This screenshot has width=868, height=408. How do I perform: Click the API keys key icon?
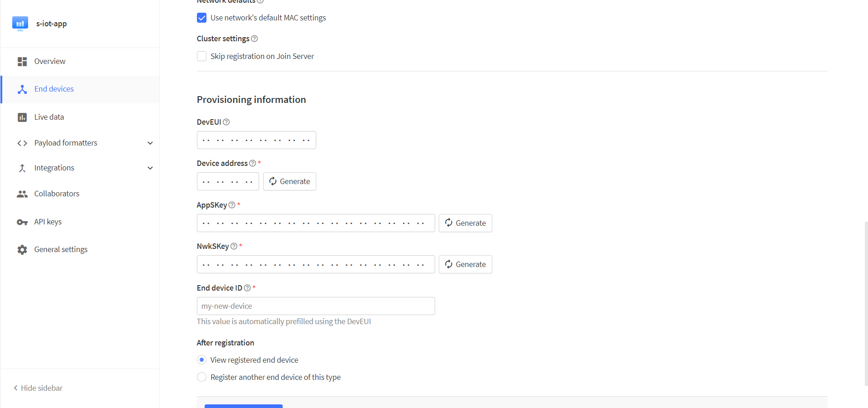tap(22, 222)
